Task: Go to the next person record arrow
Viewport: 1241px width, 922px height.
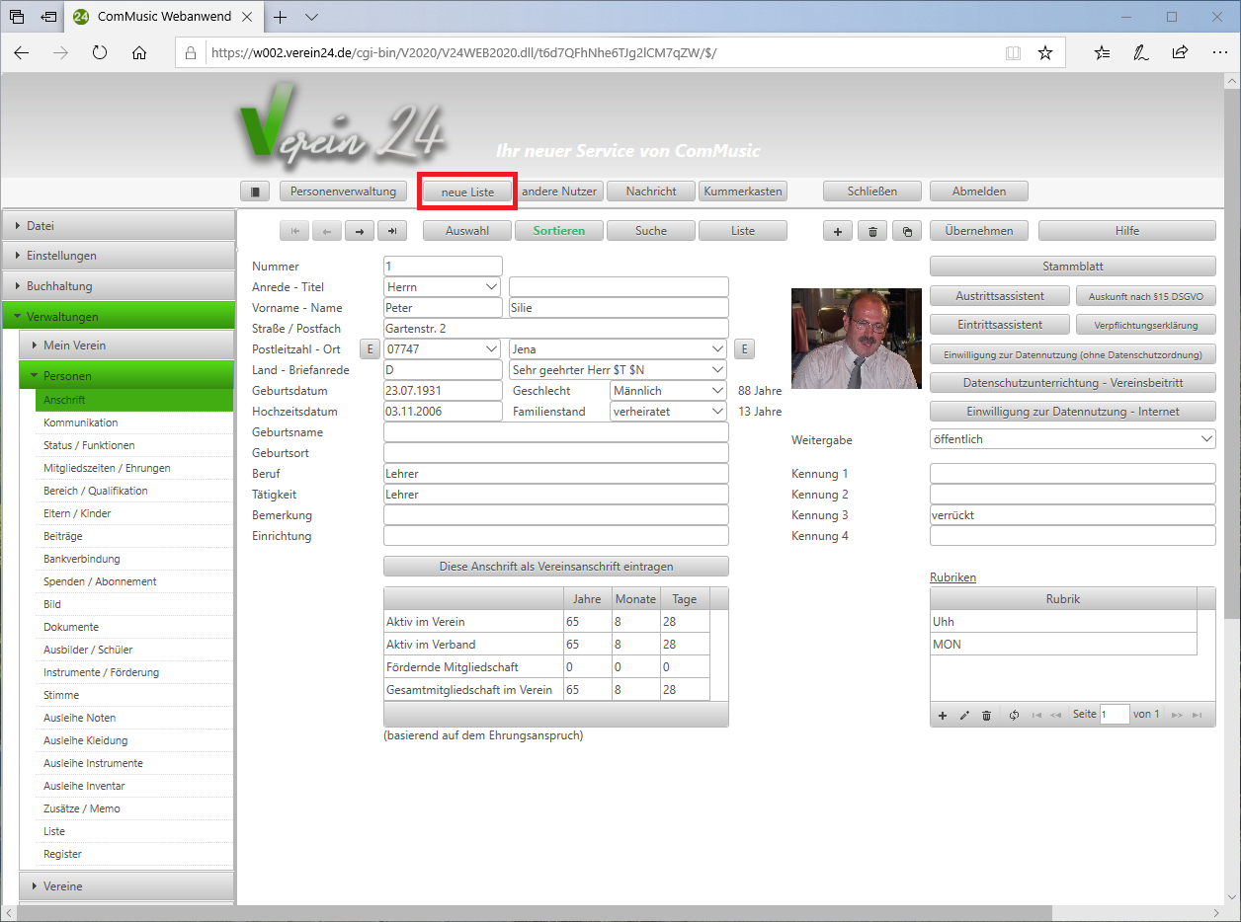Action: coord(360,231)
